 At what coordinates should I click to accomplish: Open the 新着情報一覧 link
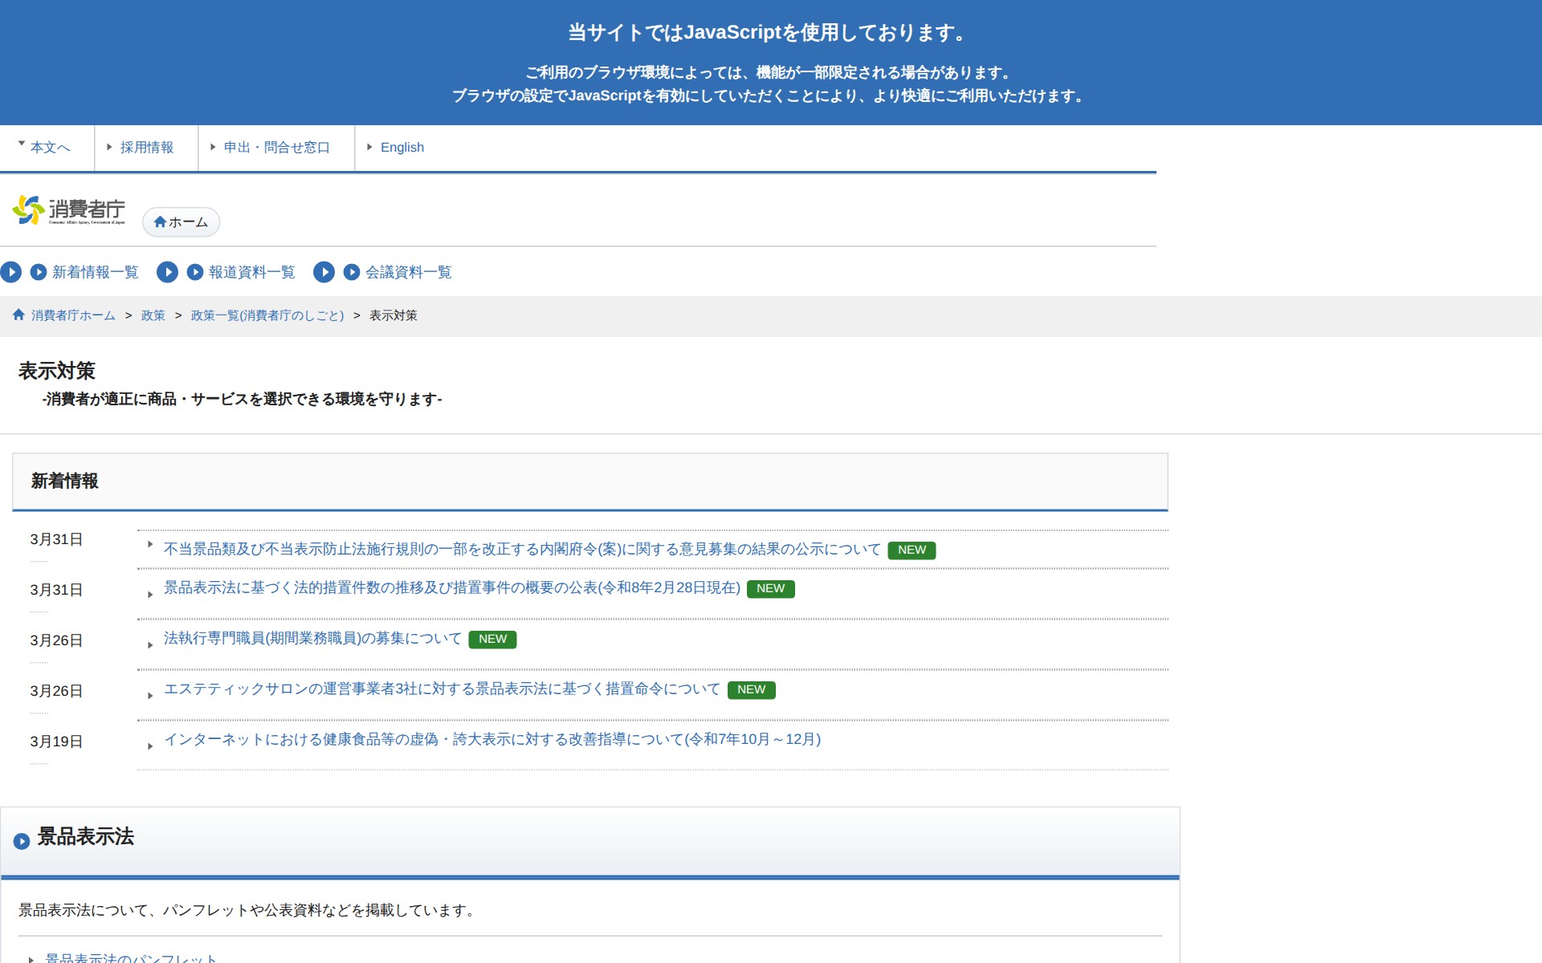(95, 272)
